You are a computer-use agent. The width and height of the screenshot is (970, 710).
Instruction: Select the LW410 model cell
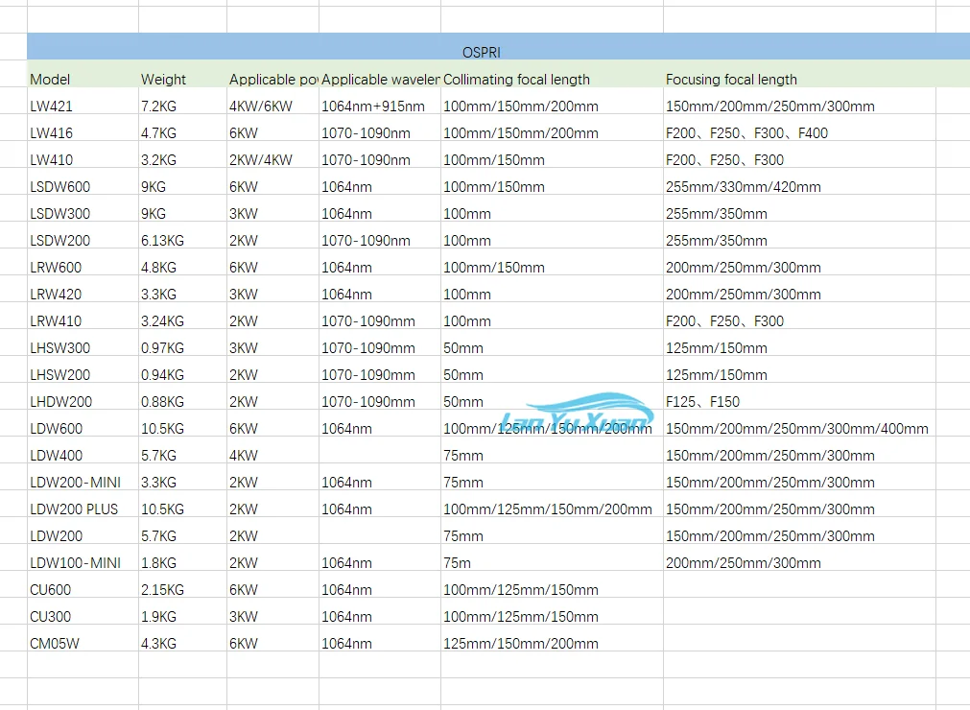(x=83, y=154)
